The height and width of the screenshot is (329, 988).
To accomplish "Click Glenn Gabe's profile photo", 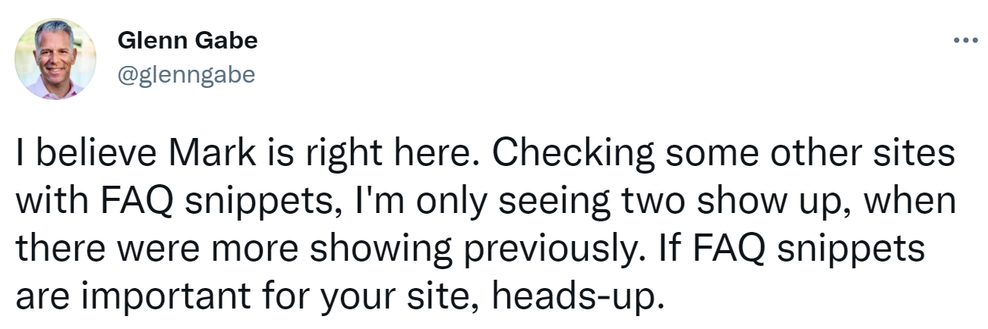I will (x=55, y=59).
